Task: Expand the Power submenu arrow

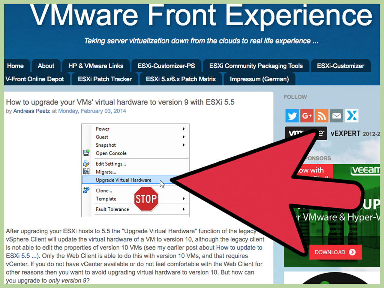Action: coord(183,129)
